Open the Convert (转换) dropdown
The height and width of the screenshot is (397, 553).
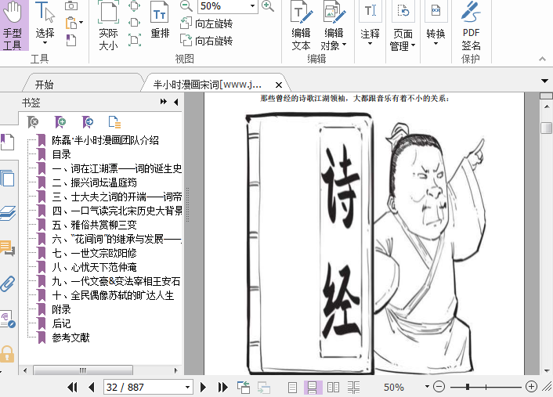coord(436,24)
